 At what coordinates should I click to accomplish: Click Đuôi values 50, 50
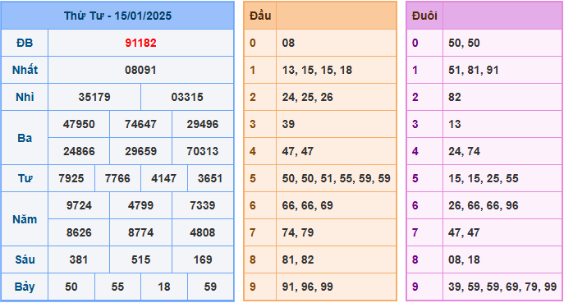464,43
